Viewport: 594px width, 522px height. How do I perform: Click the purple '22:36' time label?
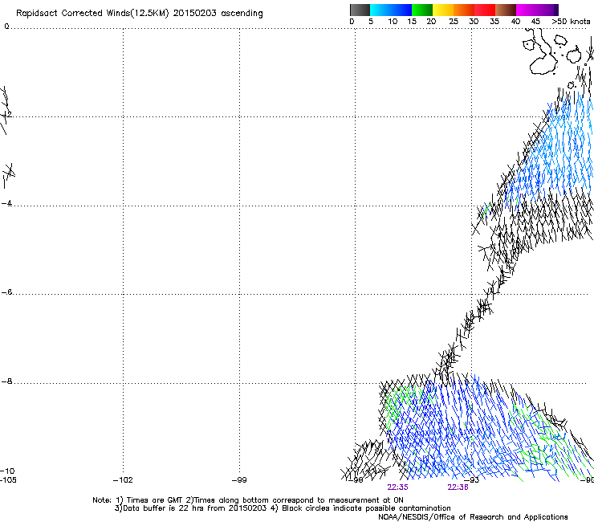pyautogui.click(x=458, y=487)
